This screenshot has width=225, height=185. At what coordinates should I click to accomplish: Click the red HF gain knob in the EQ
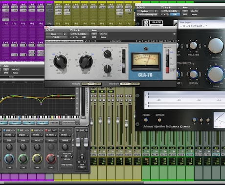pyautogui.click(x=51, y=159)
